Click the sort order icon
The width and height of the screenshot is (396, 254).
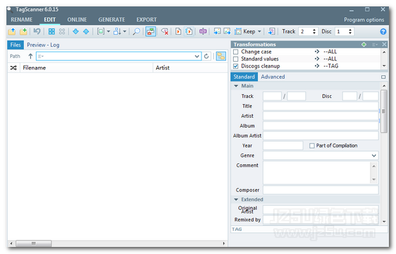117,32
